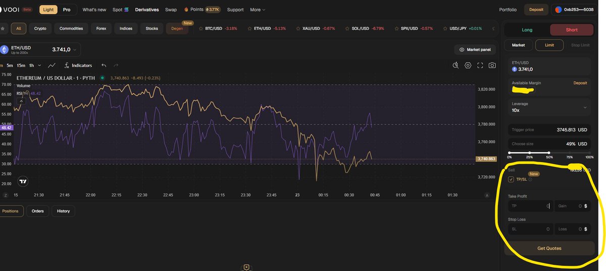Click Get Quotes button
Viewport: 606px width, 271px height.
tap(549, 248)
